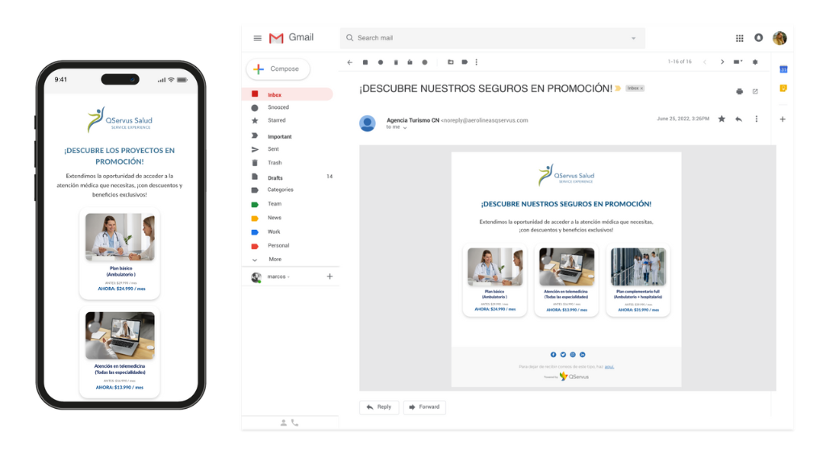This screenshot has height=458, width=826.
Task: Click the reply arrow icon beside the star
Action: click(738, 119)
